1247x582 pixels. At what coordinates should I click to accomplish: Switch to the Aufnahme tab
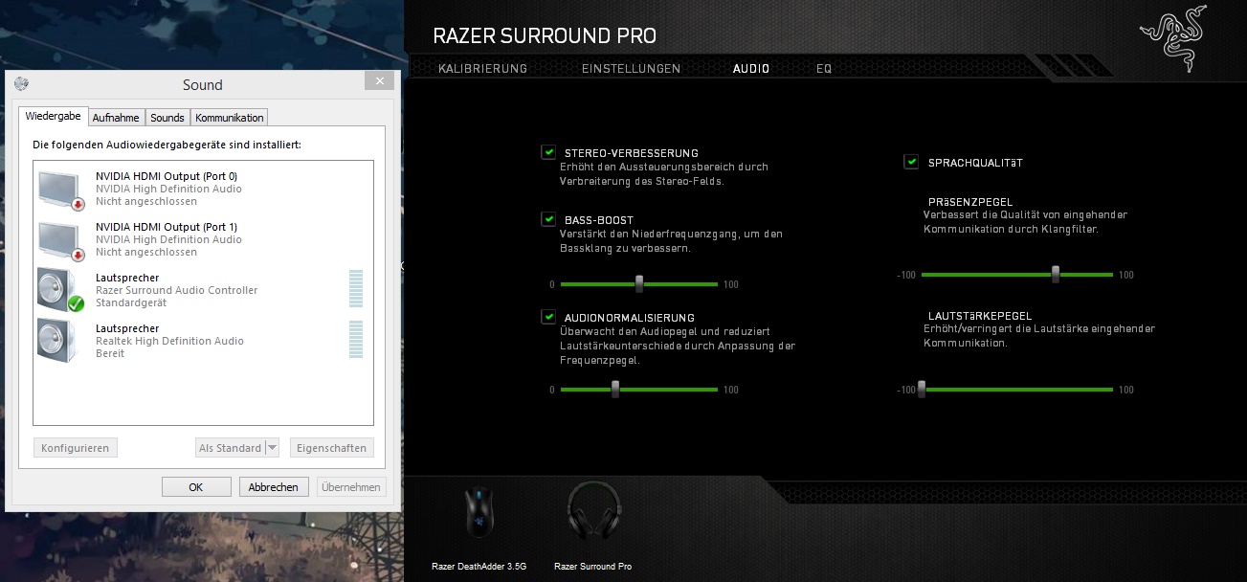coord(116,118)
